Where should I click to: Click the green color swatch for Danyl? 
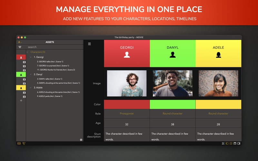pos(173,104)
